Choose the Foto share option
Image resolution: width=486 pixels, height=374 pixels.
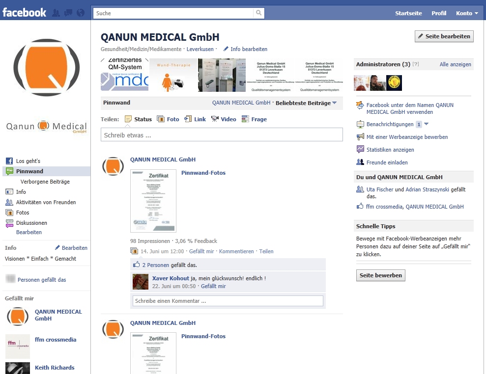pos(168,119)
